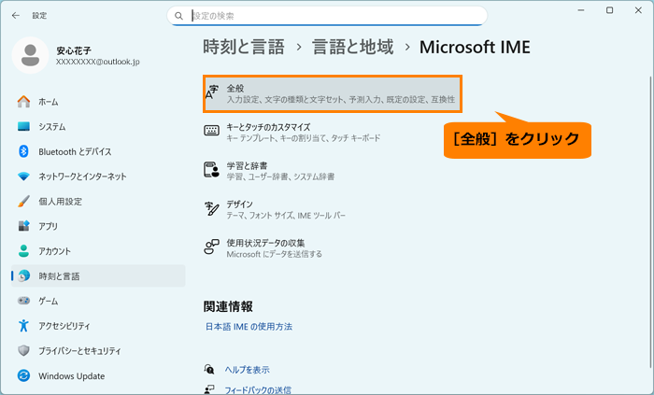The image size is (654, 395).
Task: Click the 時刻と言語 globe clock icon
Action: [23, 275]
